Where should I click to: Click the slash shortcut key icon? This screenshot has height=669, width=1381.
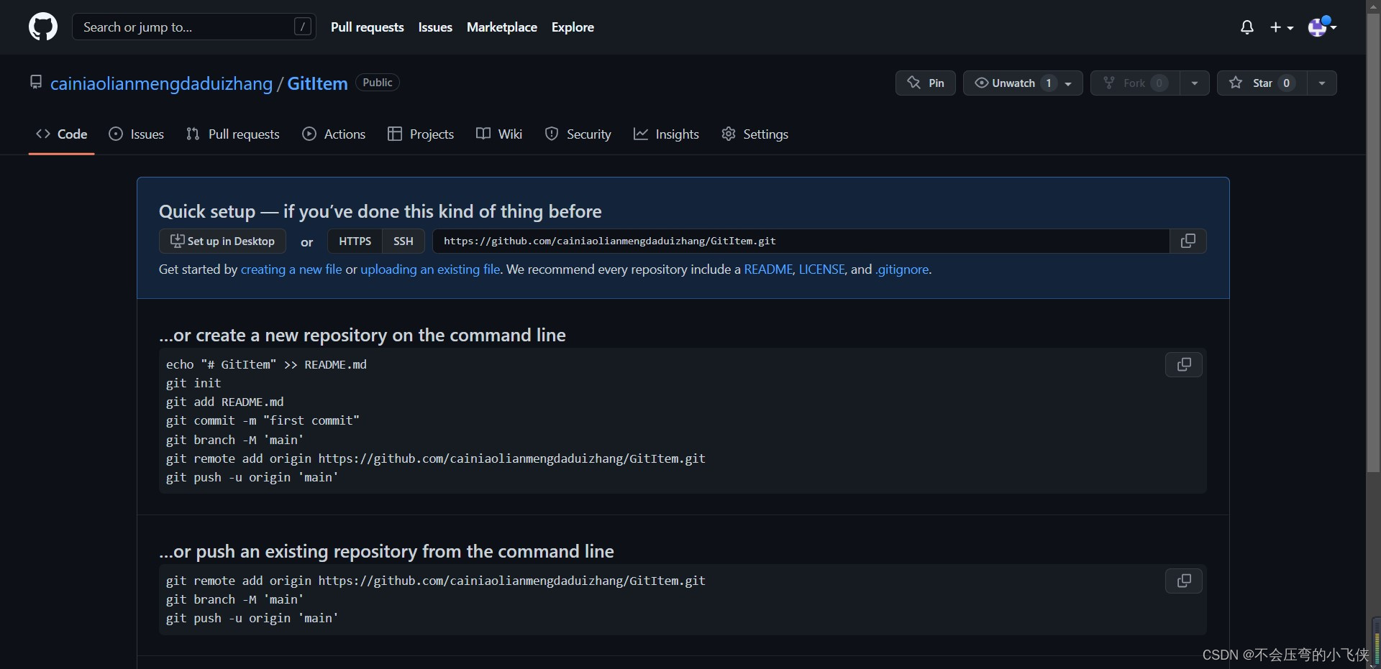(x=303, y=27)
